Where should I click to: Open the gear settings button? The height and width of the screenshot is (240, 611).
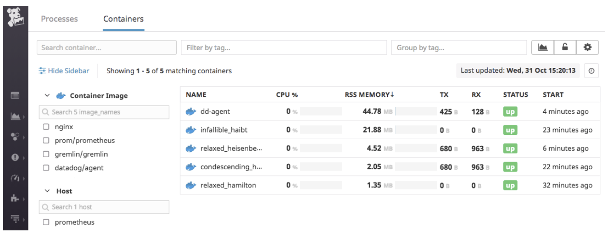point(587,47)
